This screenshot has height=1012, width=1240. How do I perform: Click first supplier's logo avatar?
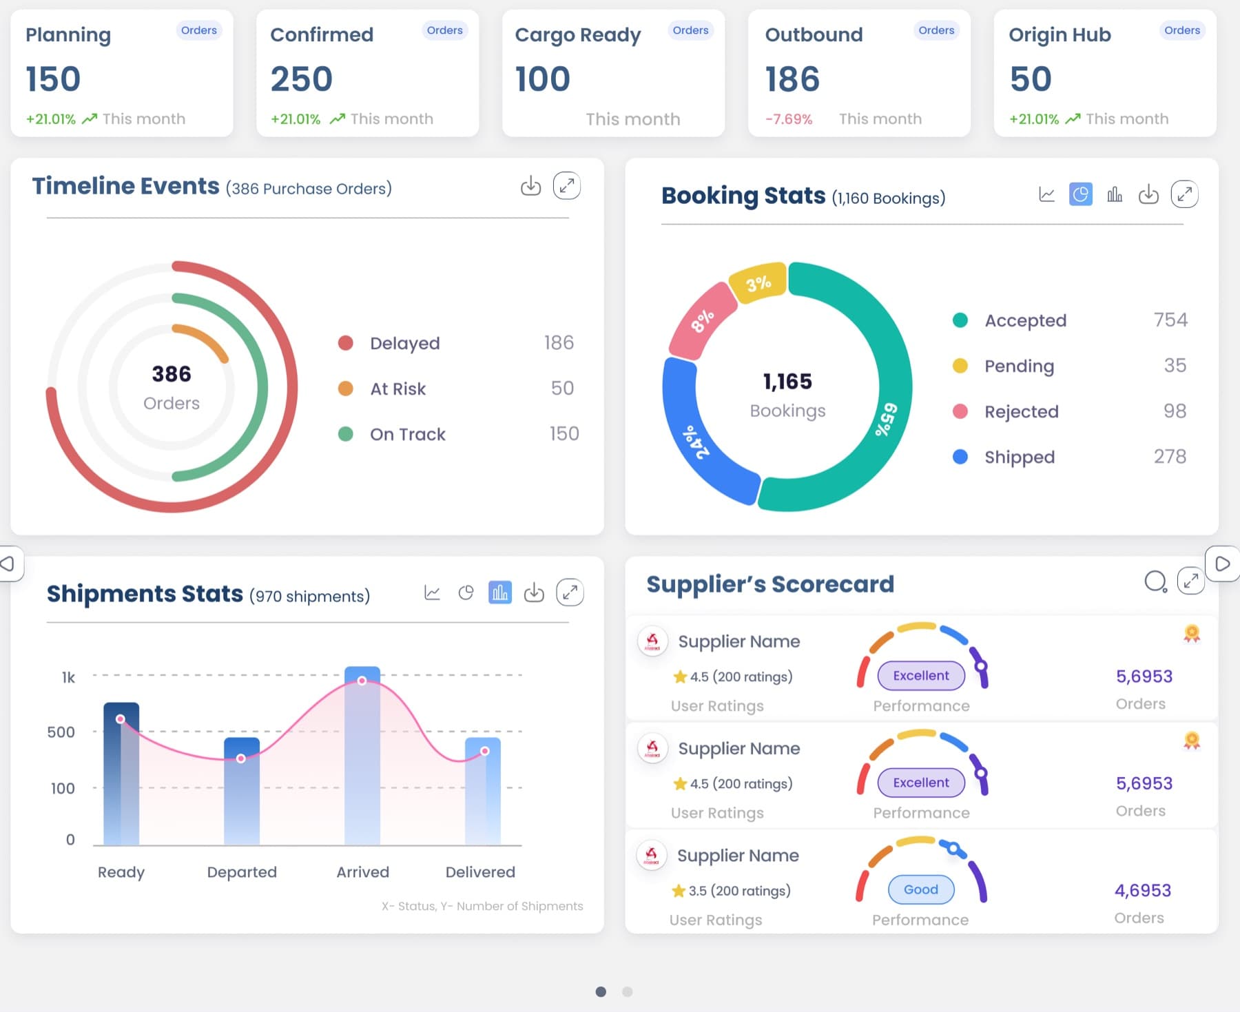pyautogui.click(x=652, y=641)
